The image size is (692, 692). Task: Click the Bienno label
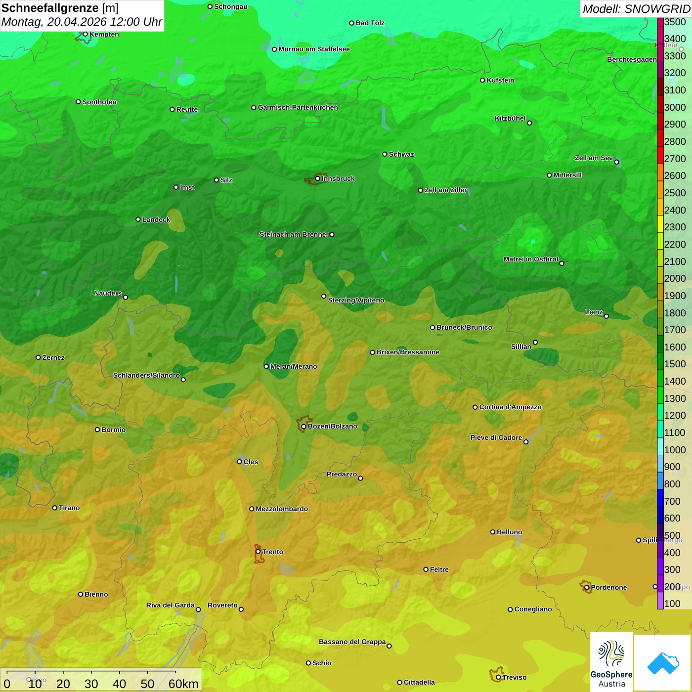(x=96, y=594)
